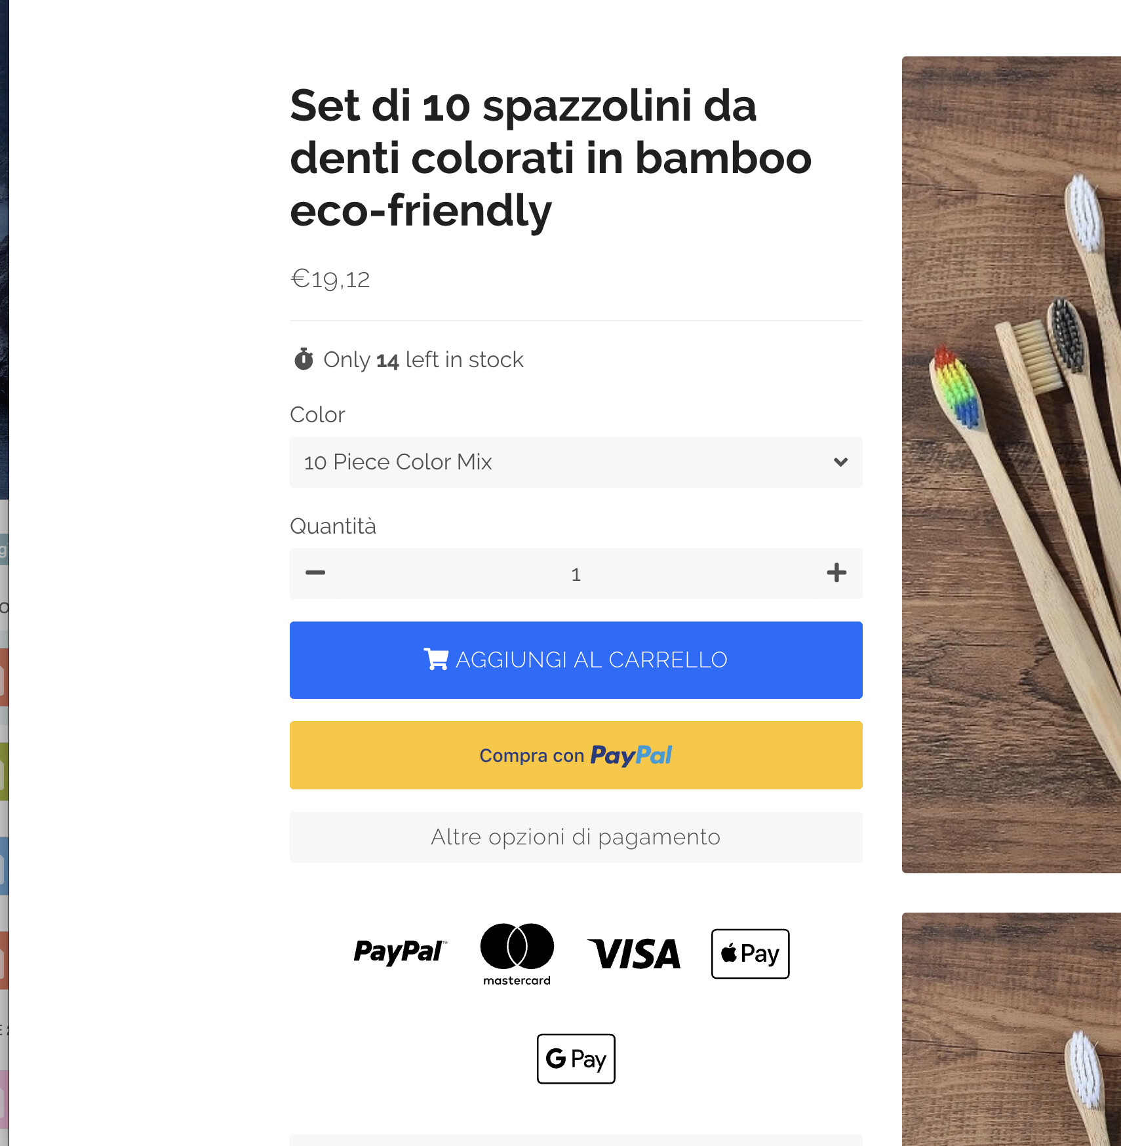
Task: Click the Mastercard payment logo
Action: pyautogui.click(x=517, y=954)
